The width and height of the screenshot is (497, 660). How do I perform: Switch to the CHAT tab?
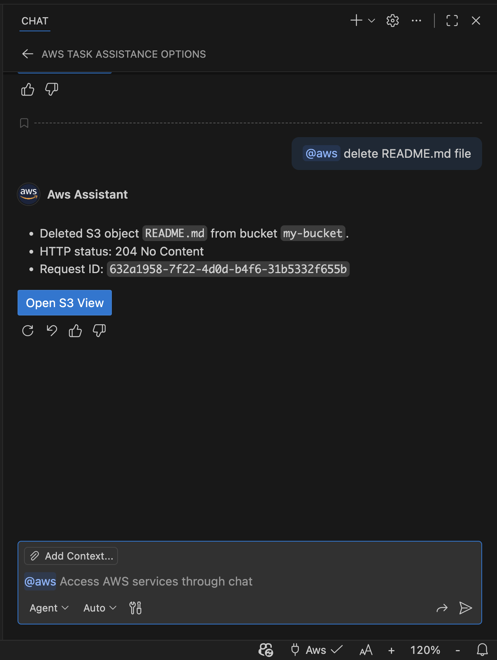pos(35,21)
